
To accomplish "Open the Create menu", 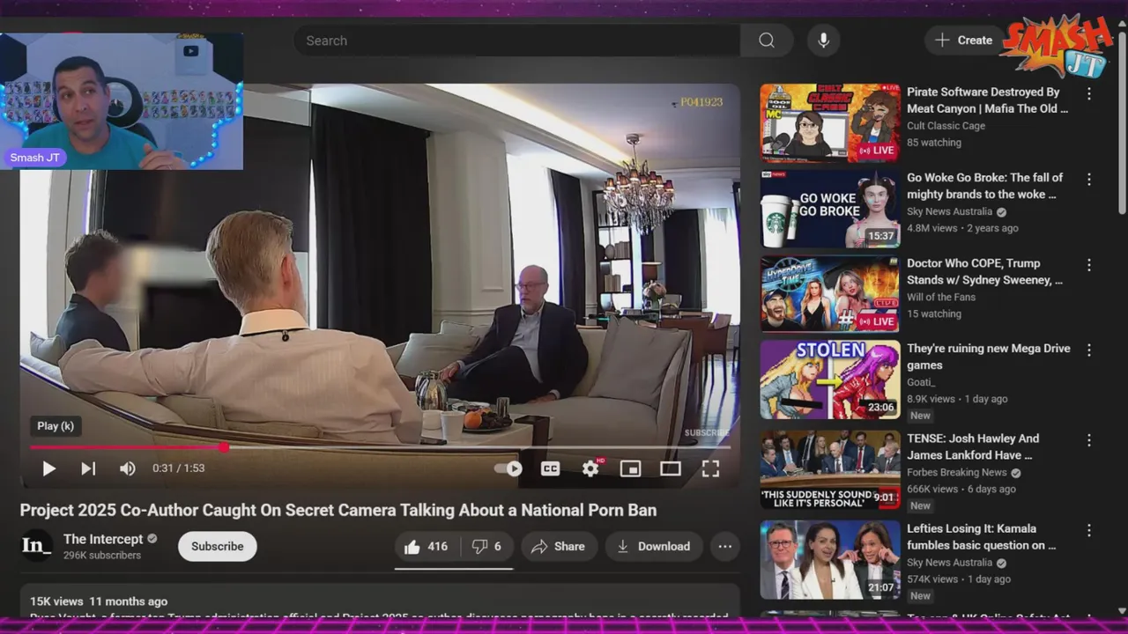I will click(x=964, y=41).
